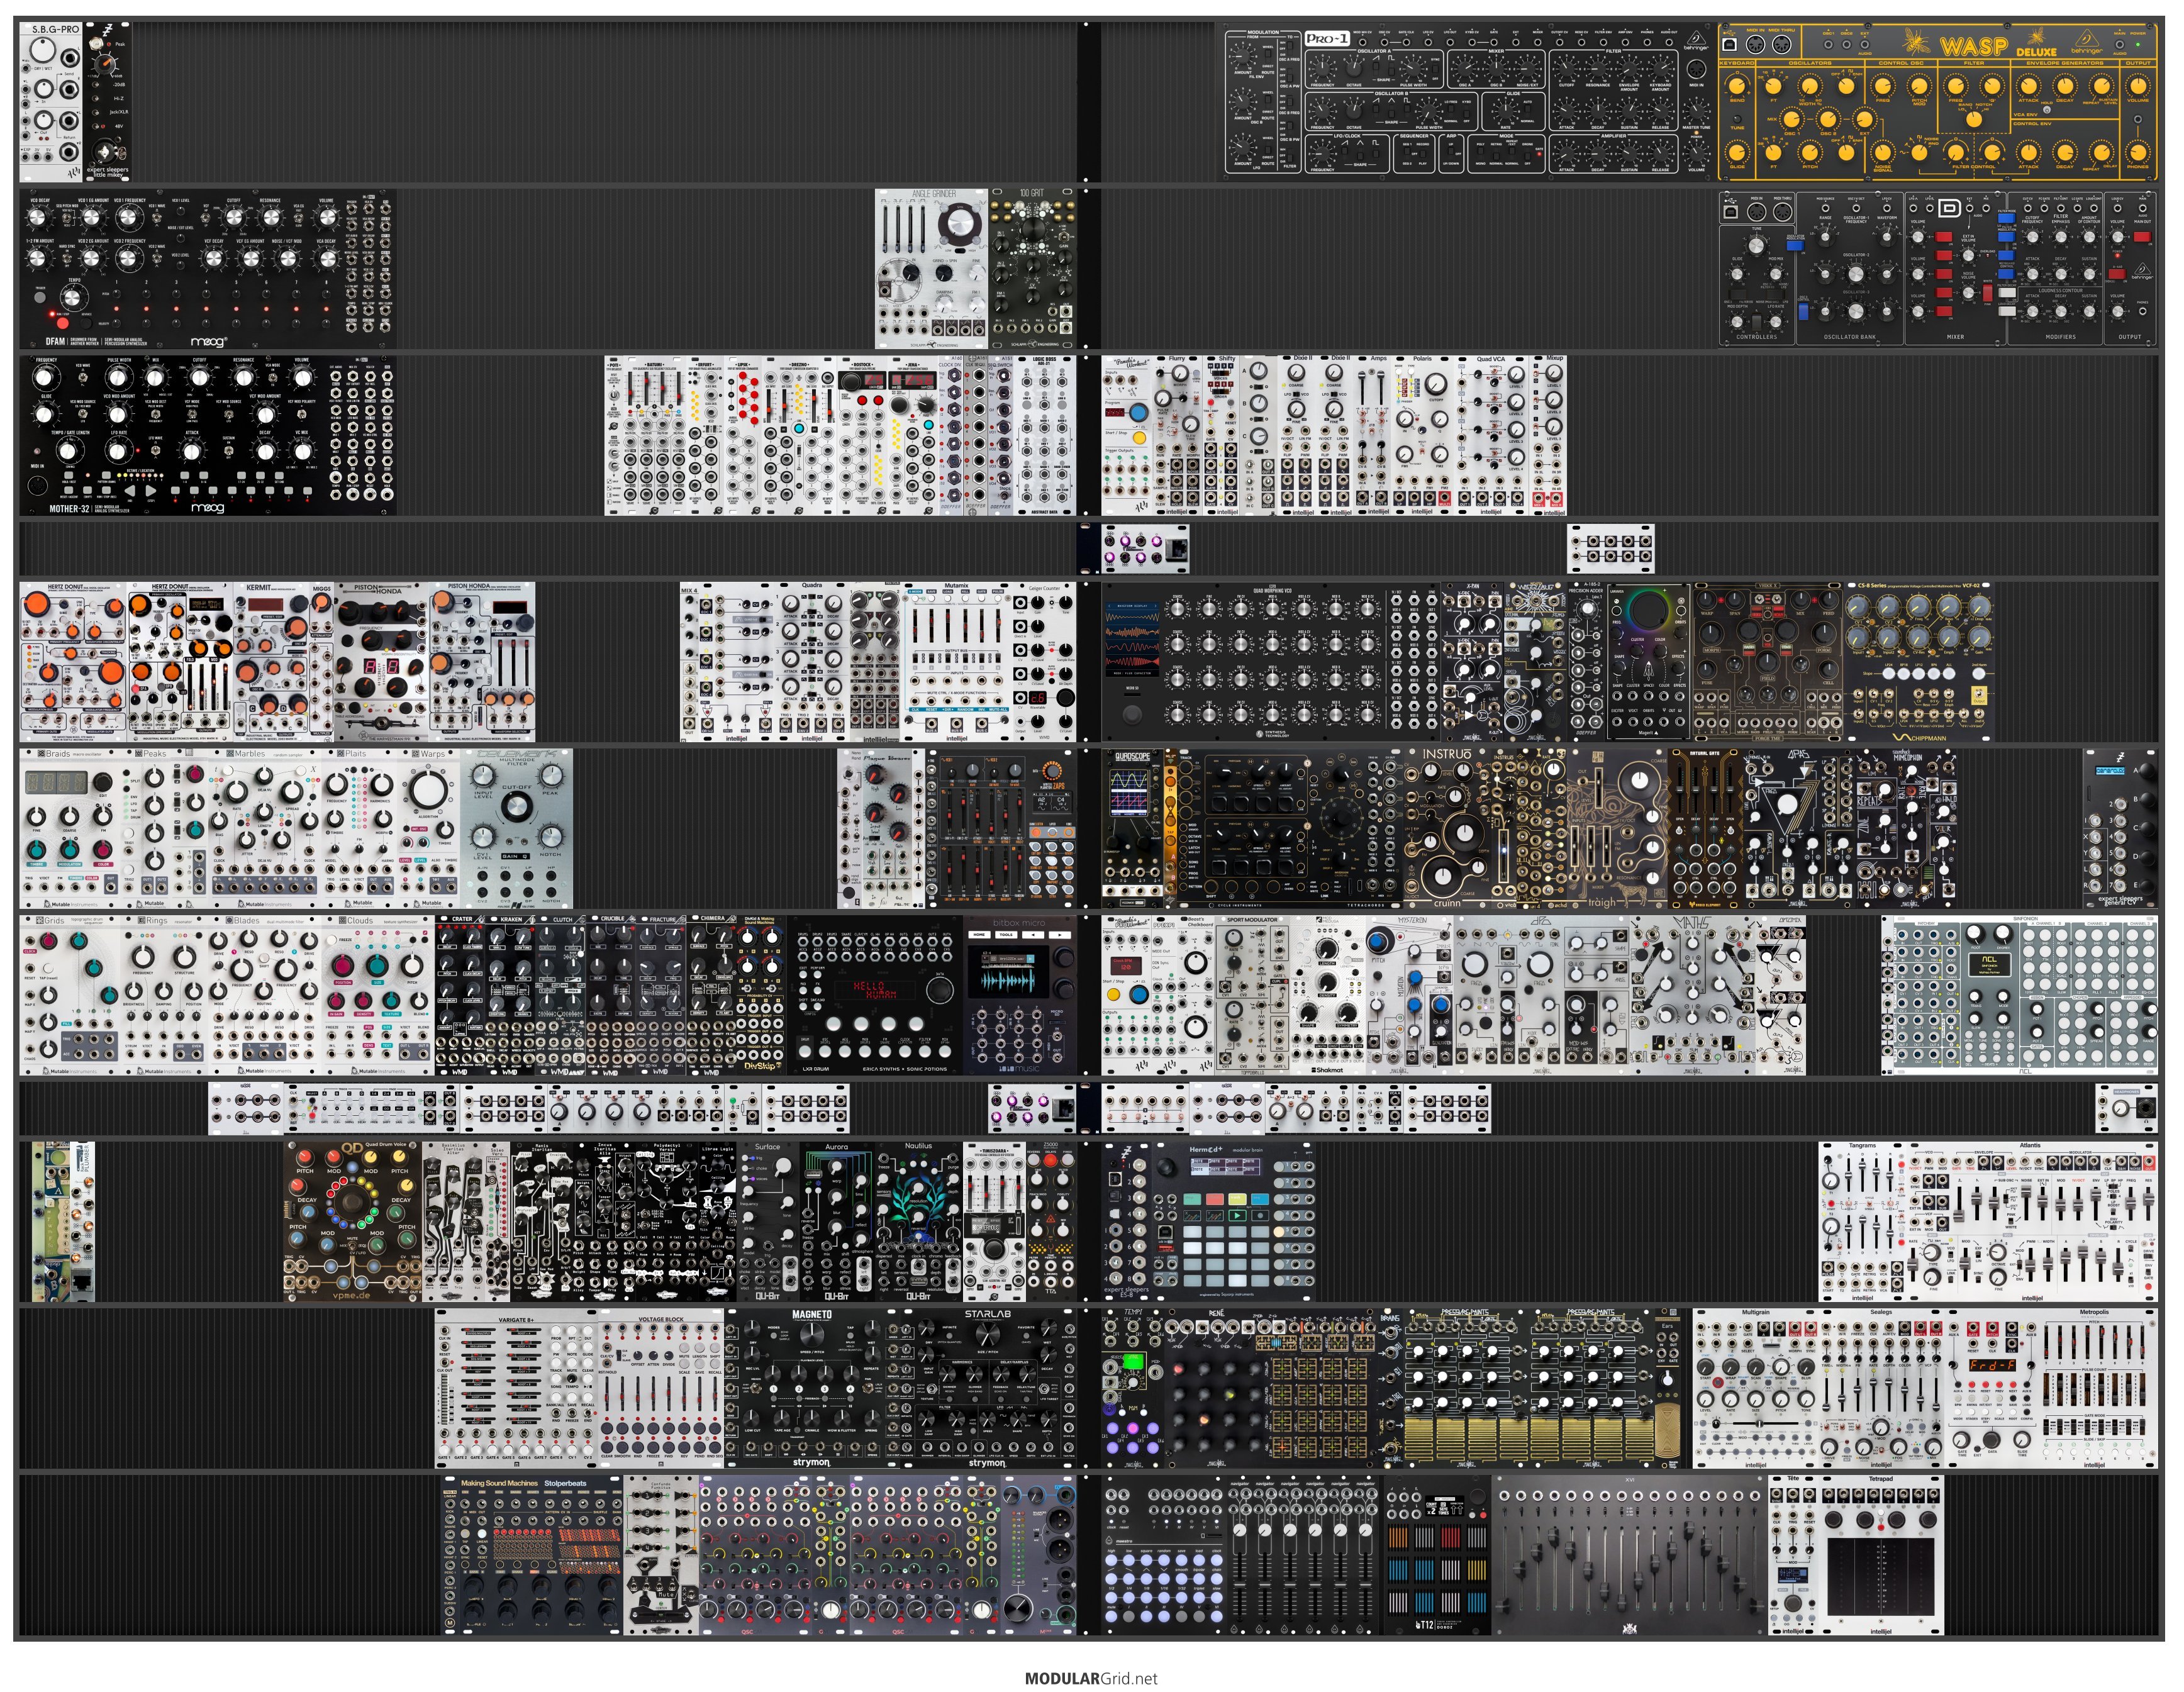Click the green play button on Hermod+
The image size is (2184, 1692).
pos(1238,1216)
